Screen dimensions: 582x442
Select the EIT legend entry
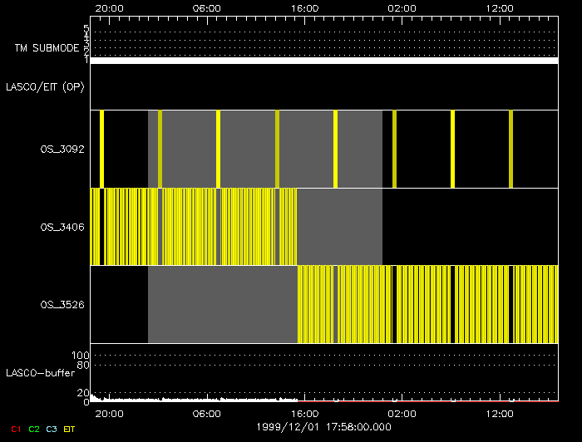coord(69,428)
